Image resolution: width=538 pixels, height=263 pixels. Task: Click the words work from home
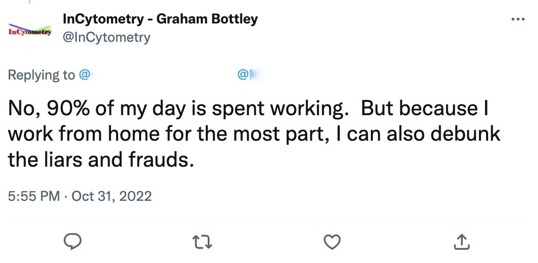84,134
